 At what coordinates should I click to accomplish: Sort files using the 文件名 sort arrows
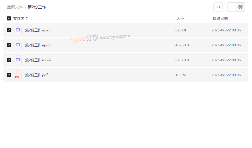pyautogui.click(x=27, y=18)
